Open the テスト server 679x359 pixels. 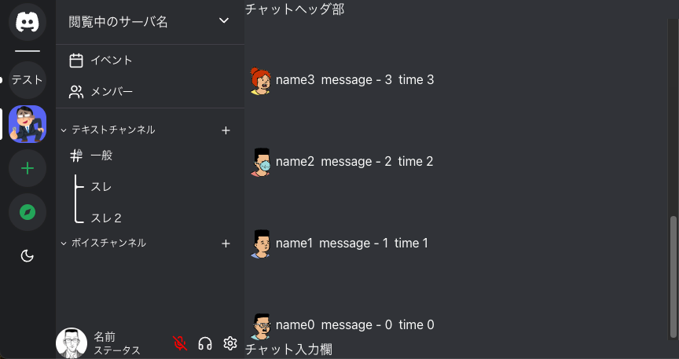[x=28, y=79]
